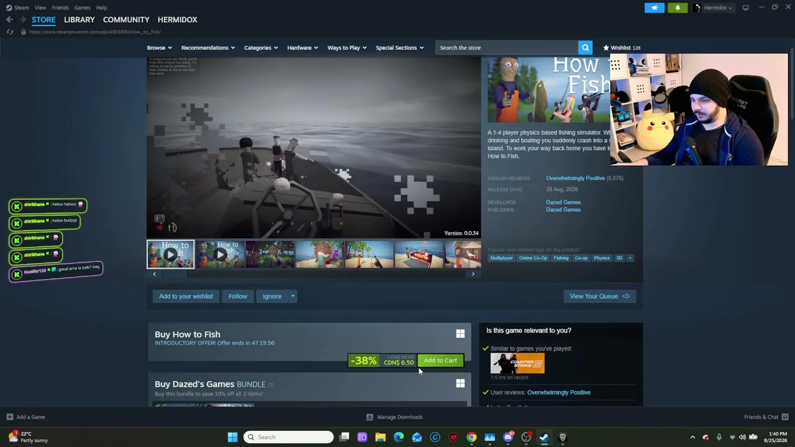Viewport: 795px width, 447px height.
Task: Open the arrow dropdown next to Ignore
Action: [x=293, y=296]
